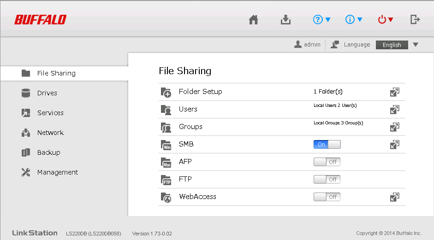Open Folder Setup with its popup icon
Screen dimensions: 434x240
tap(394, 92)
